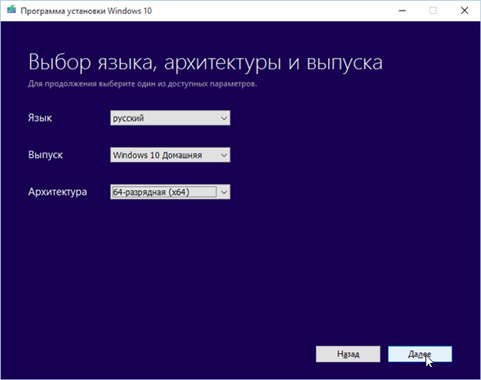
Task: Close the Windows 10 setup program
Action: [x=465, y=11]
